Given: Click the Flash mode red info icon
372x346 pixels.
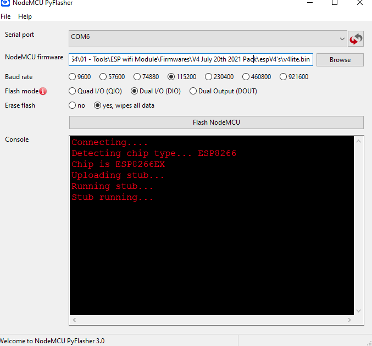Looking at the screenshot, I should pyautogui.click(x=43, y=91).
